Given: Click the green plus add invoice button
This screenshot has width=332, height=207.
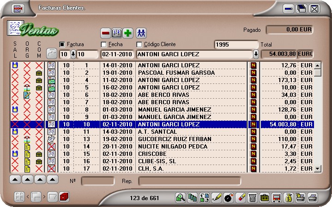Looking at the screenshot, I should click(x=128, y=33).
